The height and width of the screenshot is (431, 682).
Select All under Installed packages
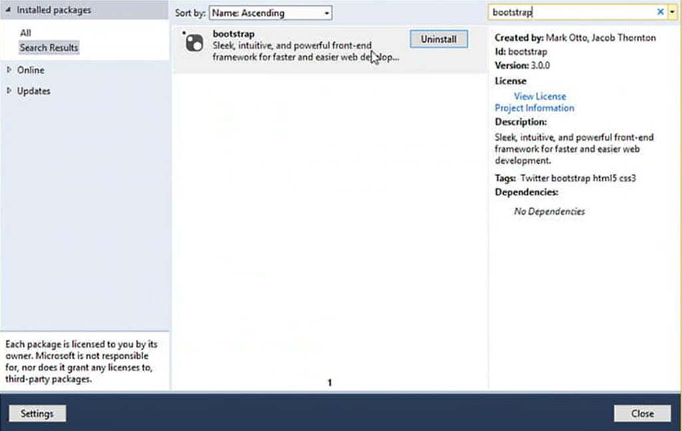pos(25,33)
